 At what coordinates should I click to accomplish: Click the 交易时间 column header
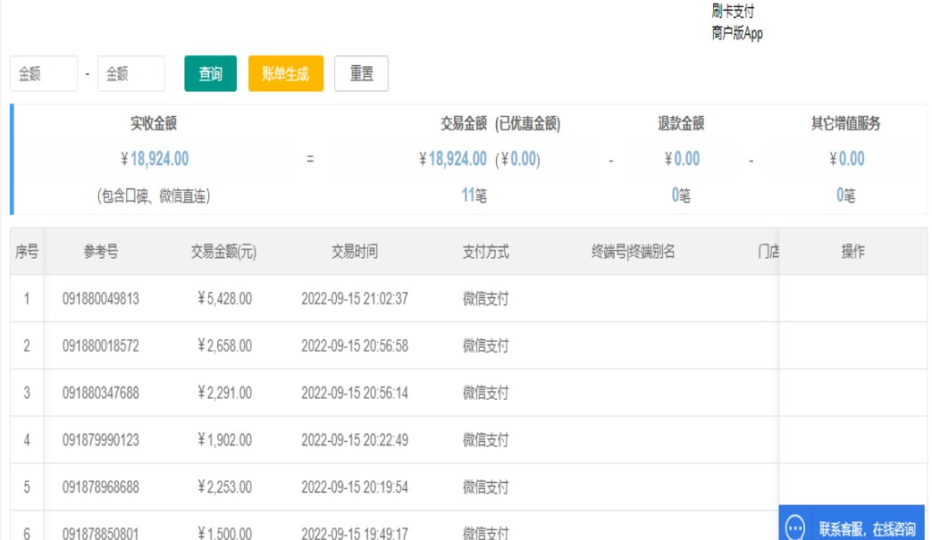tap(355, 252)
